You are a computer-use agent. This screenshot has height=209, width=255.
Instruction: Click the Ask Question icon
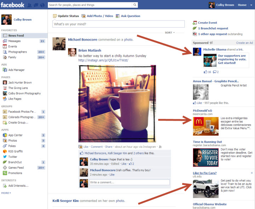(x=118, y=16)
